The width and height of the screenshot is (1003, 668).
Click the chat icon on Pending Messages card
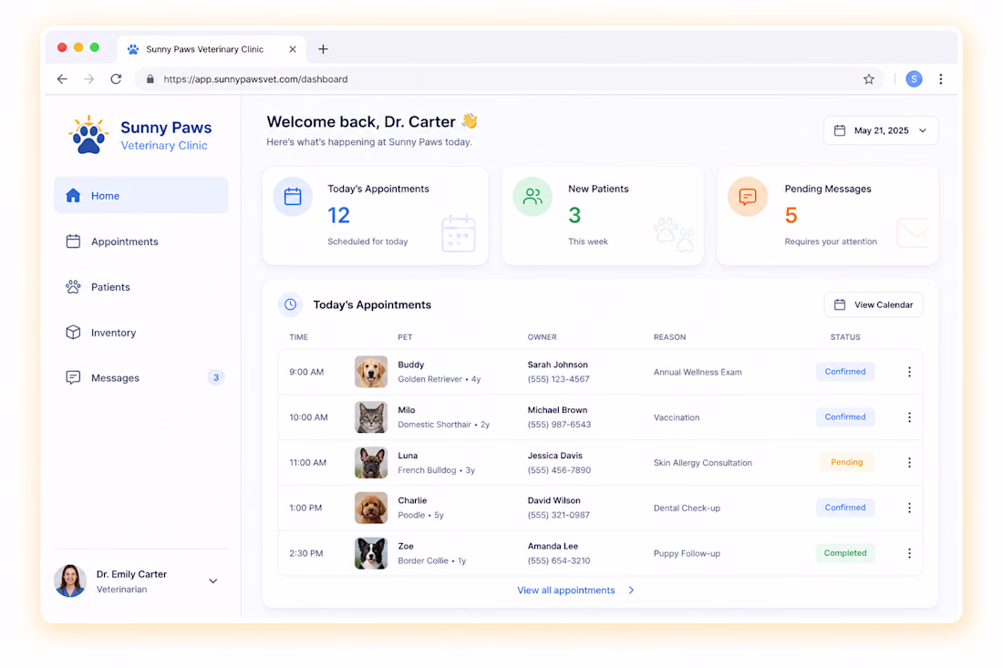(747, 196)
